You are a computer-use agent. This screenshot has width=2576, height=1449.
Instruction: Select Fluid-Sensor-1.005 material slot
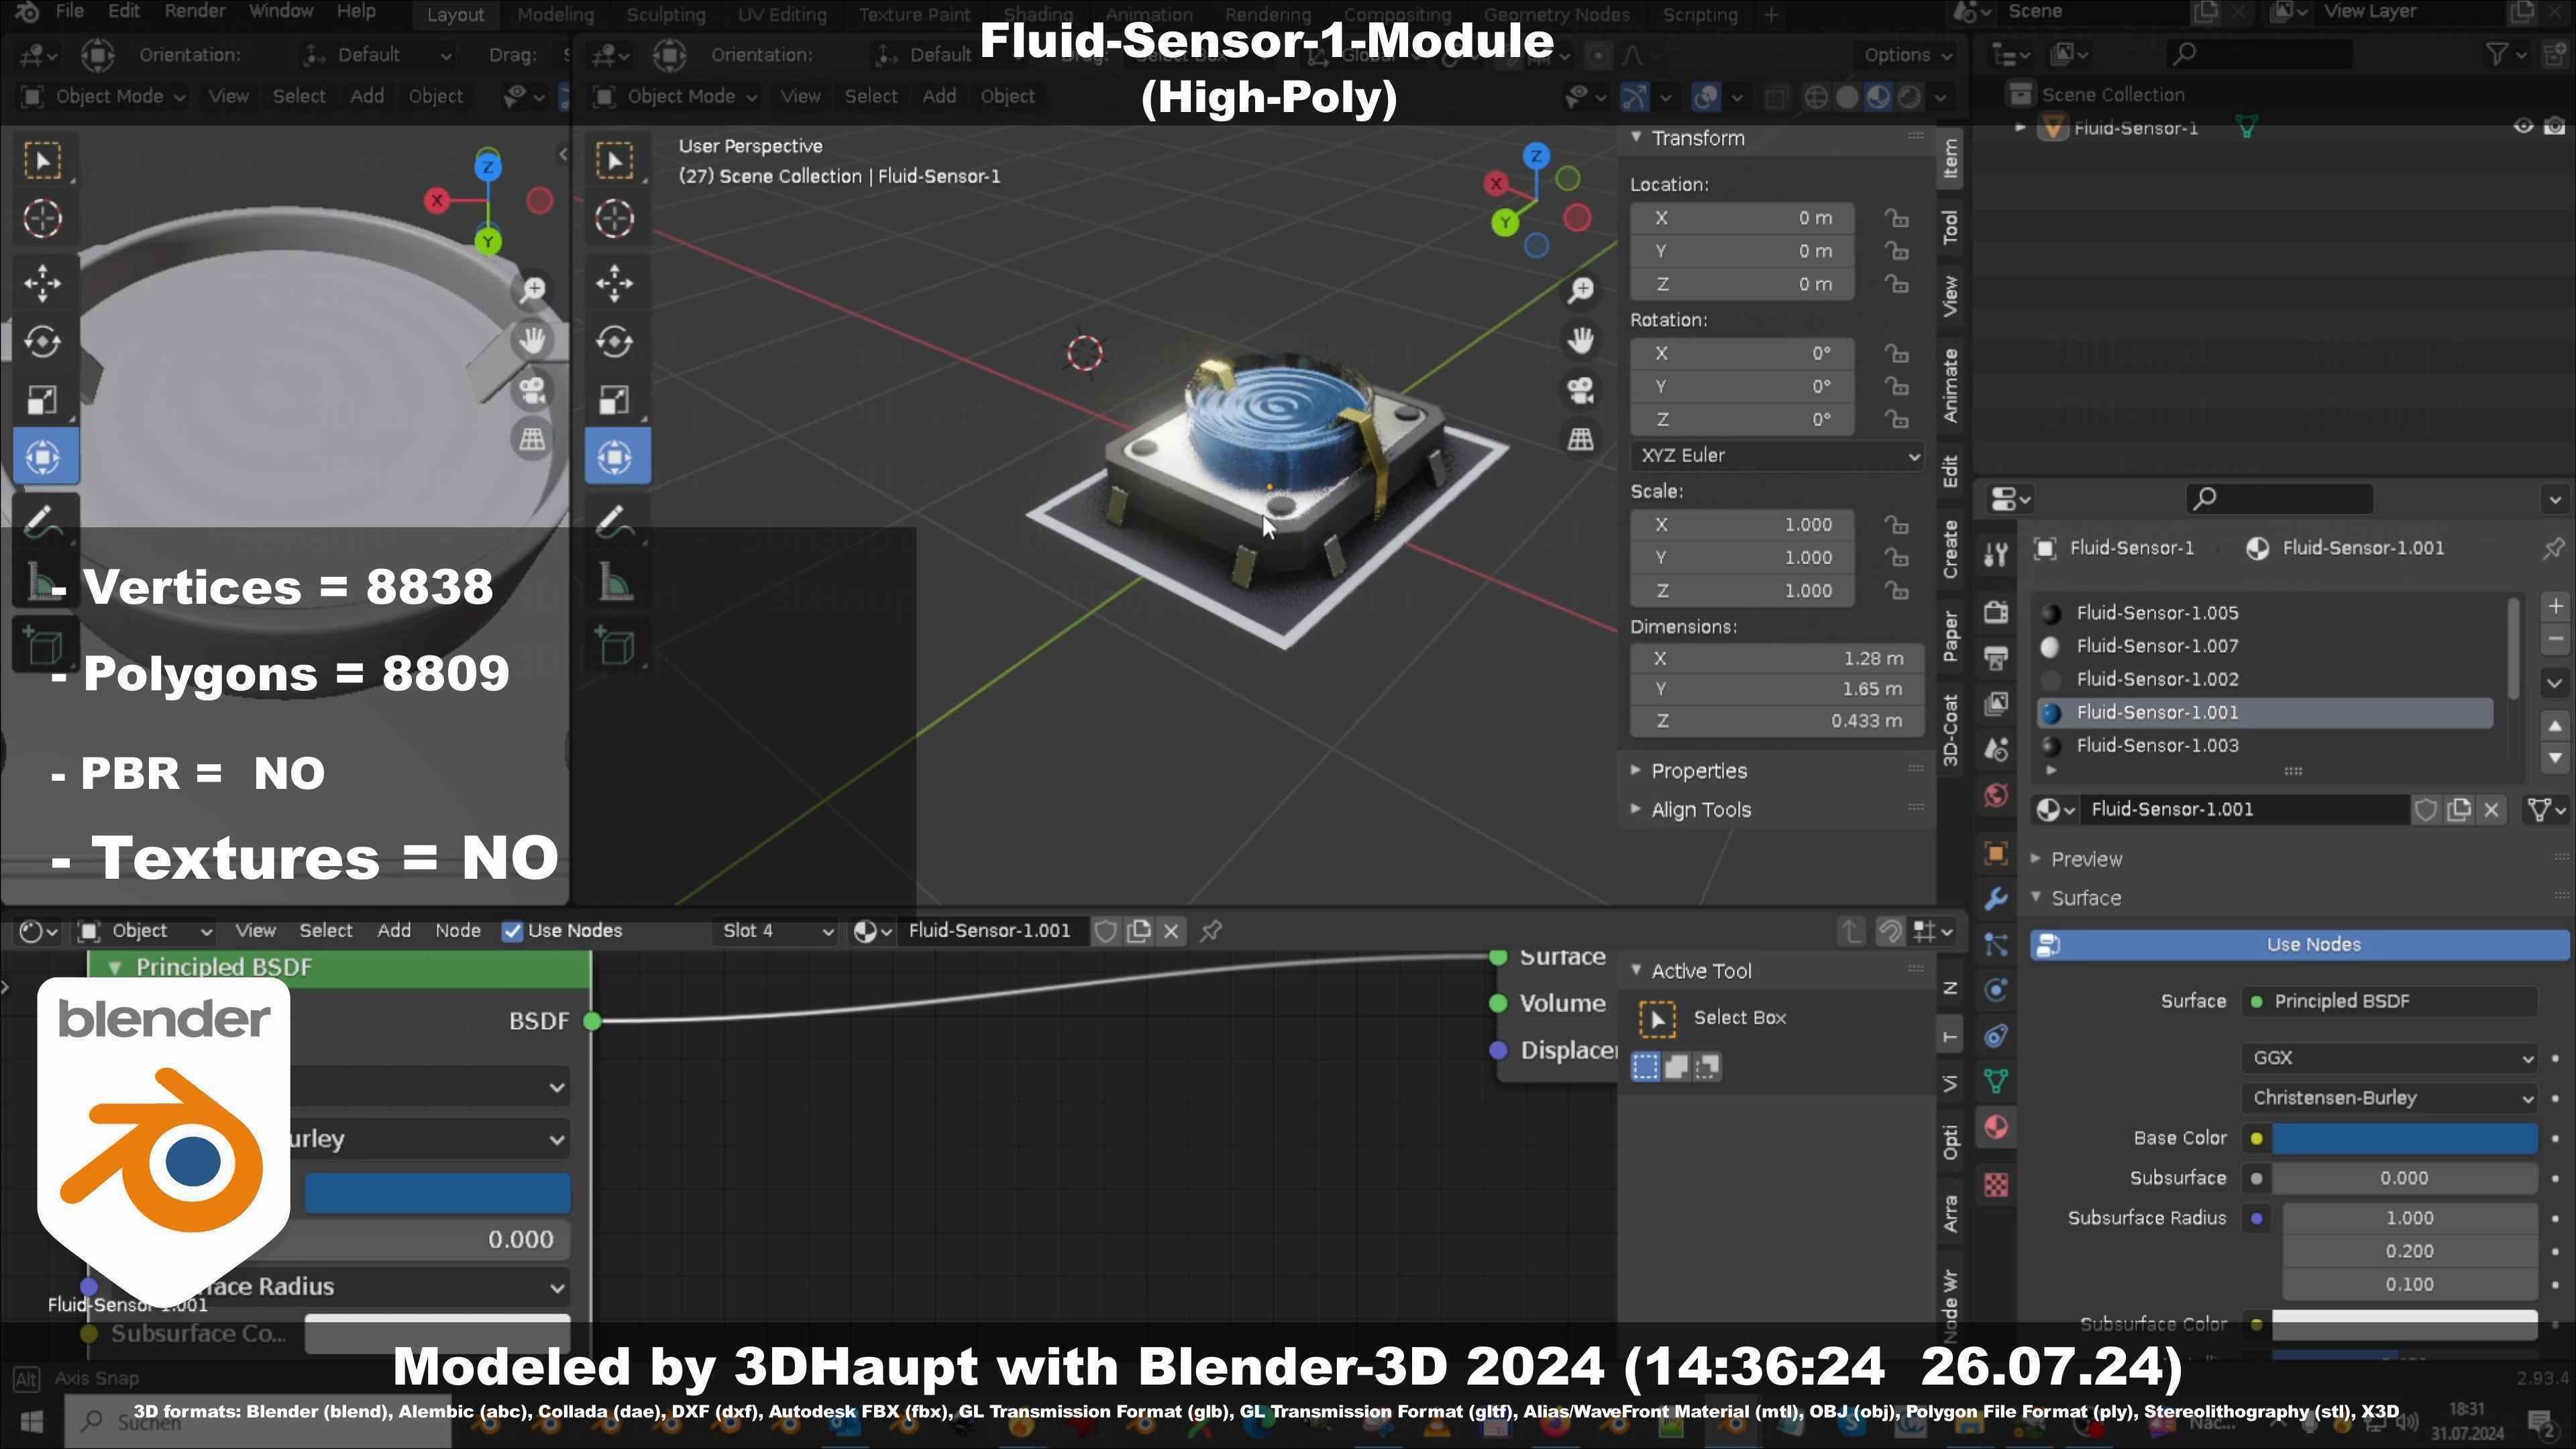[2264, 613]
